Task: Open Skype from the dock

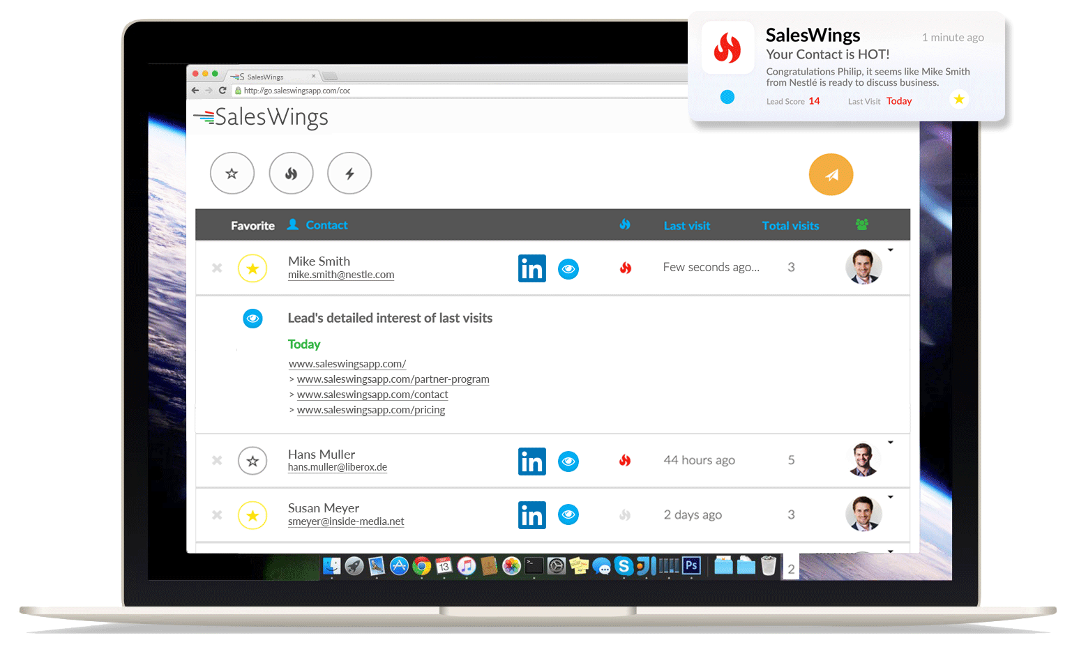Action: pyautogui.click(x=624, y=566)
